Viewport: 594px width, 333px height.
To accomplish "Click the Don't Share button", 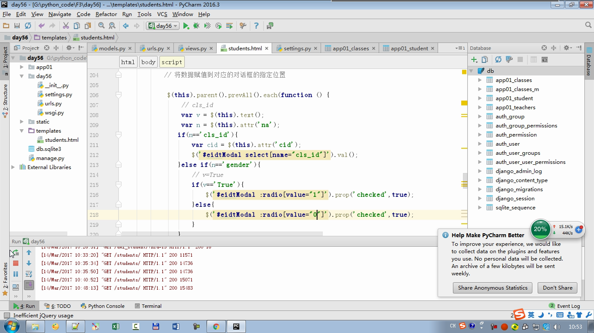I will pyautogui.click(x=558, y=288).
